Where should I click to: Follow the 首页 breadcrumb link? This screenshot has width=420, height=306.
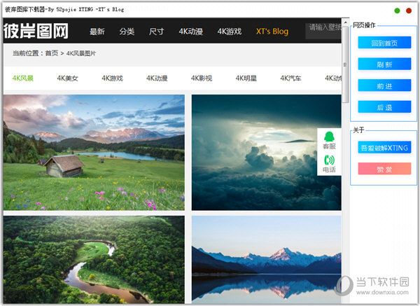tap(52, 53)
